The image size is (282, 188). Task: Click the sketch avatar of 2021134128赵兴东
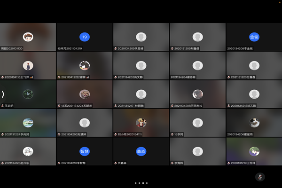click(x=28, y=151)
